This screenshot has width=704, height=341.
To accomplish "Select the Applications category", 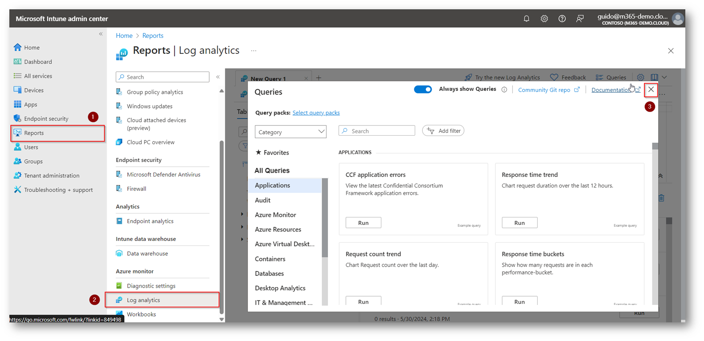I will tap(285, 185).
